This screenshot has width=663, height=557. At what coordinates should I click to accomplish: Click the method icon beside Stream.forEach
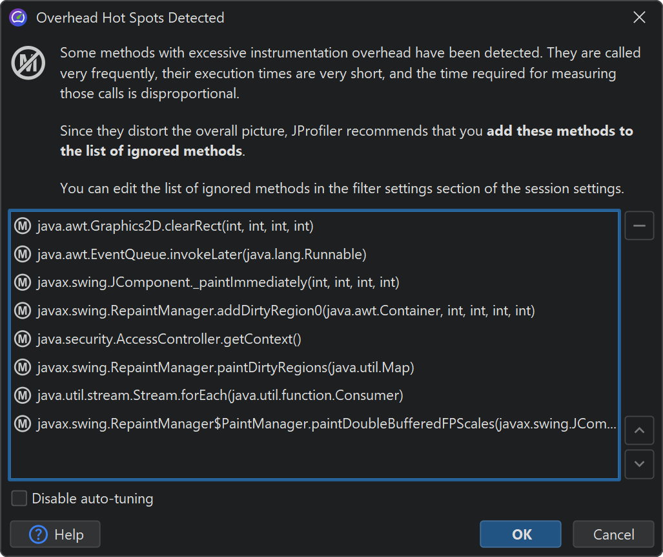coord(23,395)
